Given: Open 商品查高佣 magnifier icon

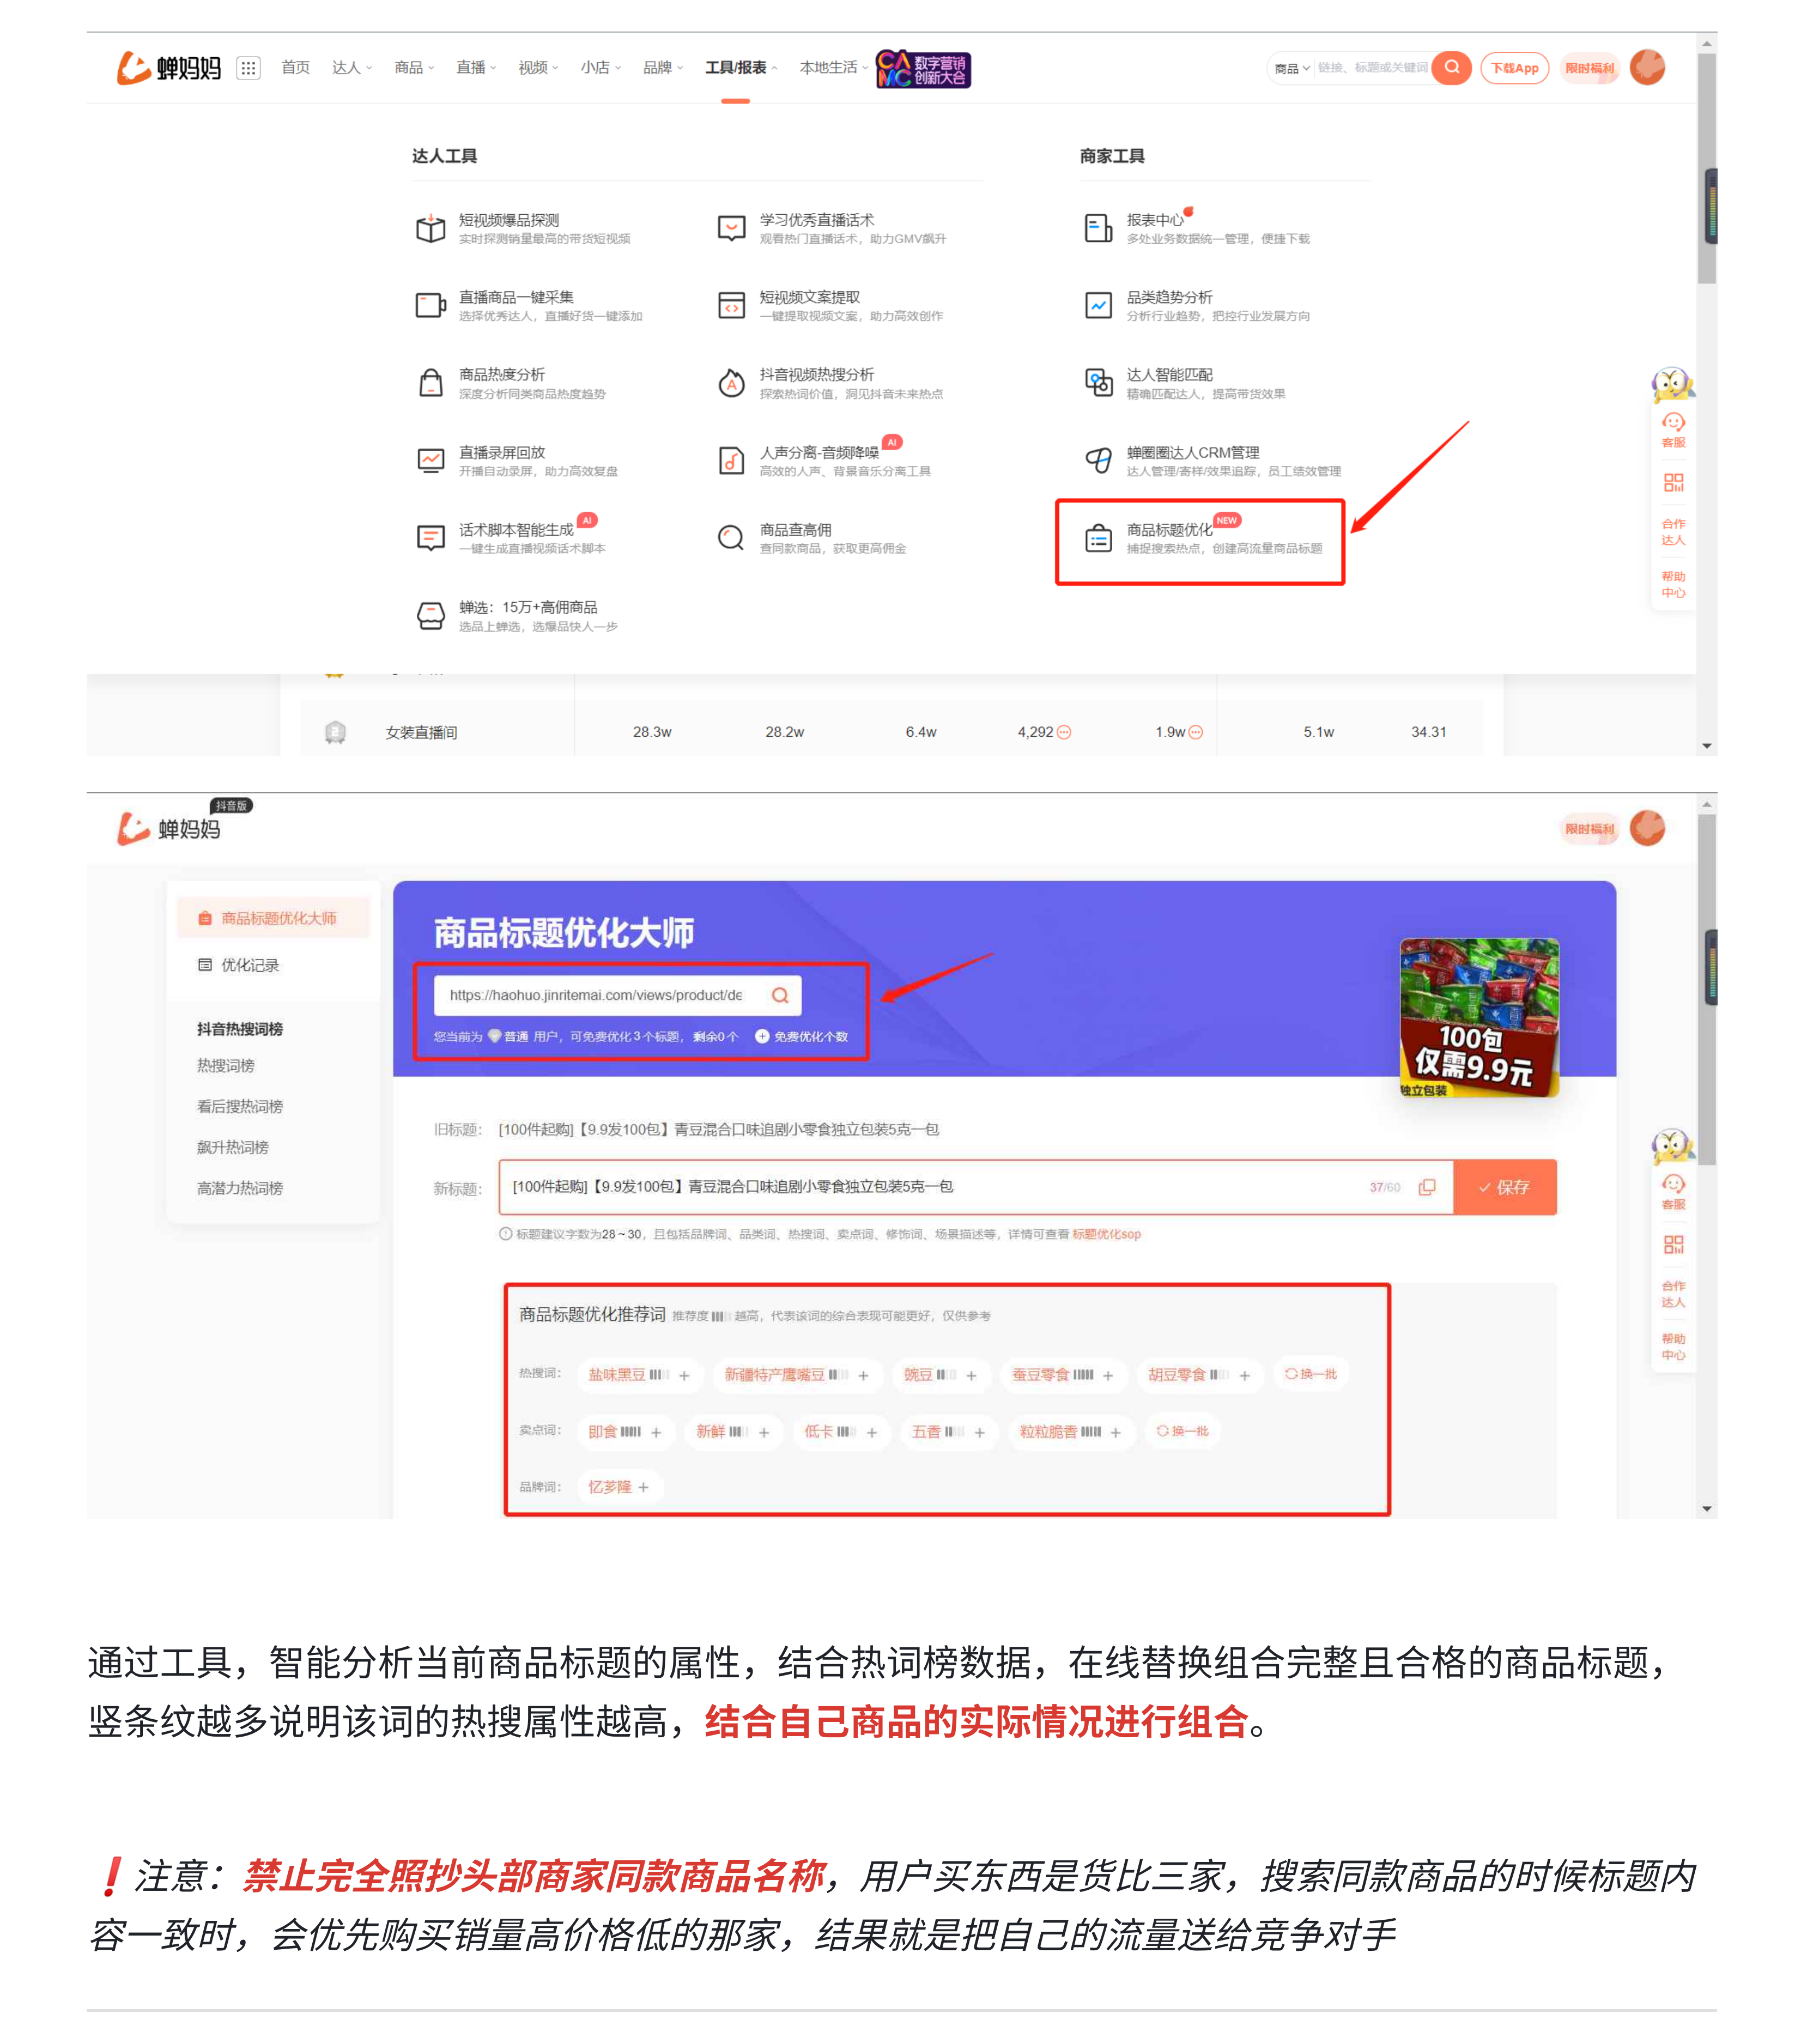Looking at the screenshot, I should [731, 538].
